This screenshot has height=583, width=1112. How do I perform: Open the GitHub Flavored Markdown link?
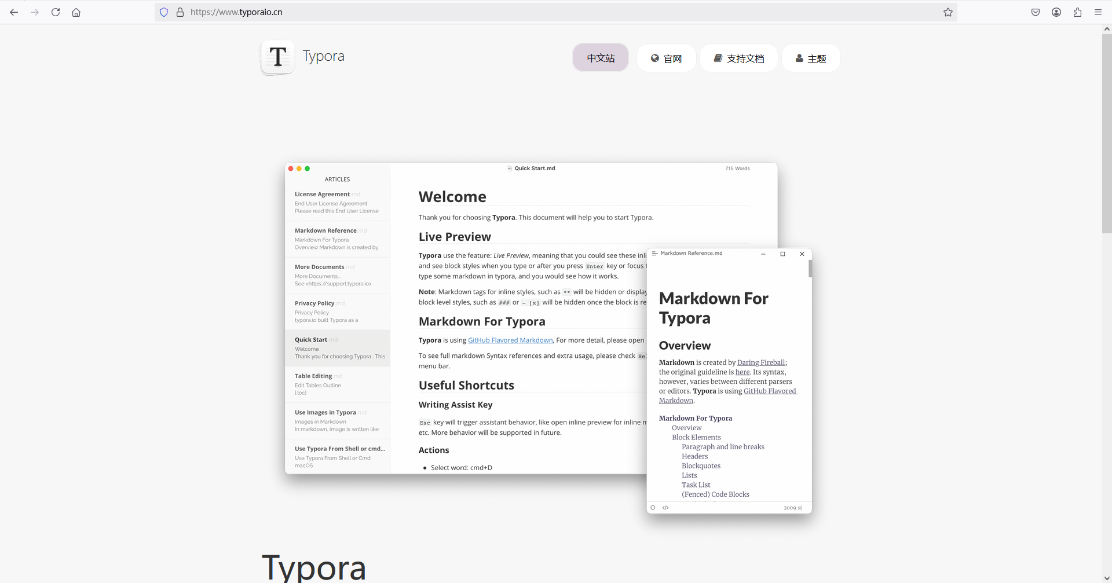tap(510, 340)
